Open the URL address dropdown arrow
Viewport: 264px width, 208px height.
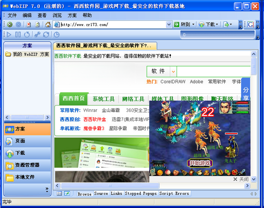click(x=169, y=25)
